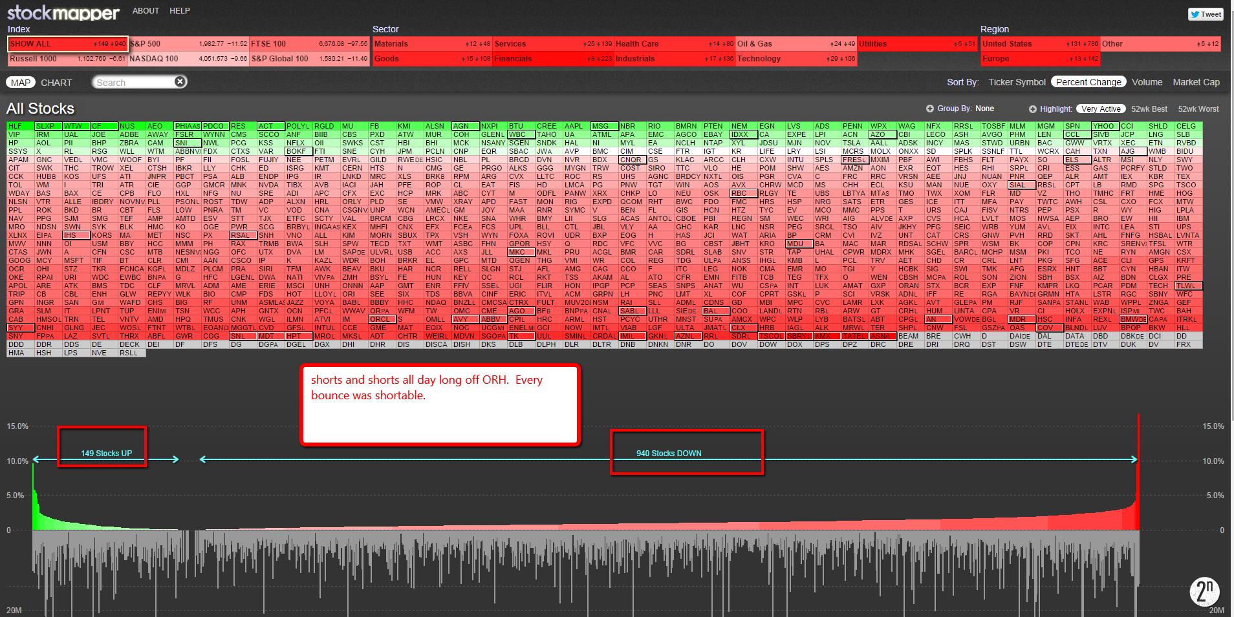This screenshot has height=617, width=1234.
Task: Select the GOOG stock cell
Action: [21, 261]
